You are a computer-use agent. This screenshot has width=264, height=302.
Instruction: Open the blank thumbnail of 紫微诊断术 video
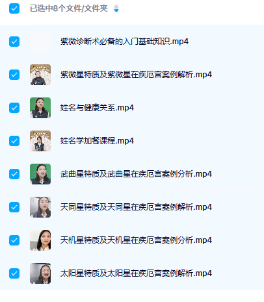pyautogui.click(x=40, y=42)
